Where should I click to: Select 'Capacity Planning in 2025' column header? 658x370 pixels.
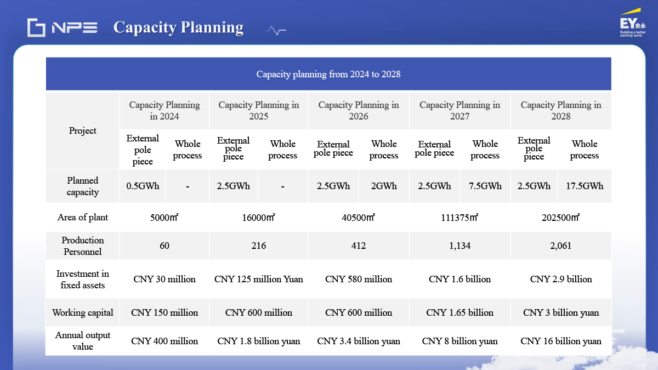tap(259, 111)
